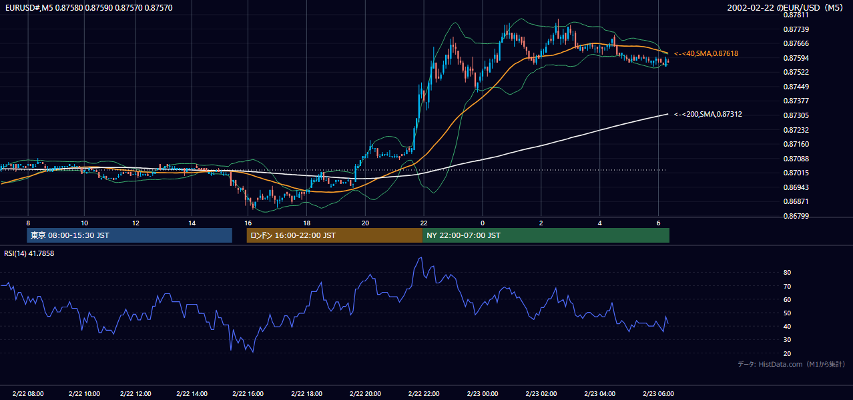Image resolution: width=853 pixels, height=400 pixels.
Task: Click RSI level 40 on the axis
Action: click(787, 326)
